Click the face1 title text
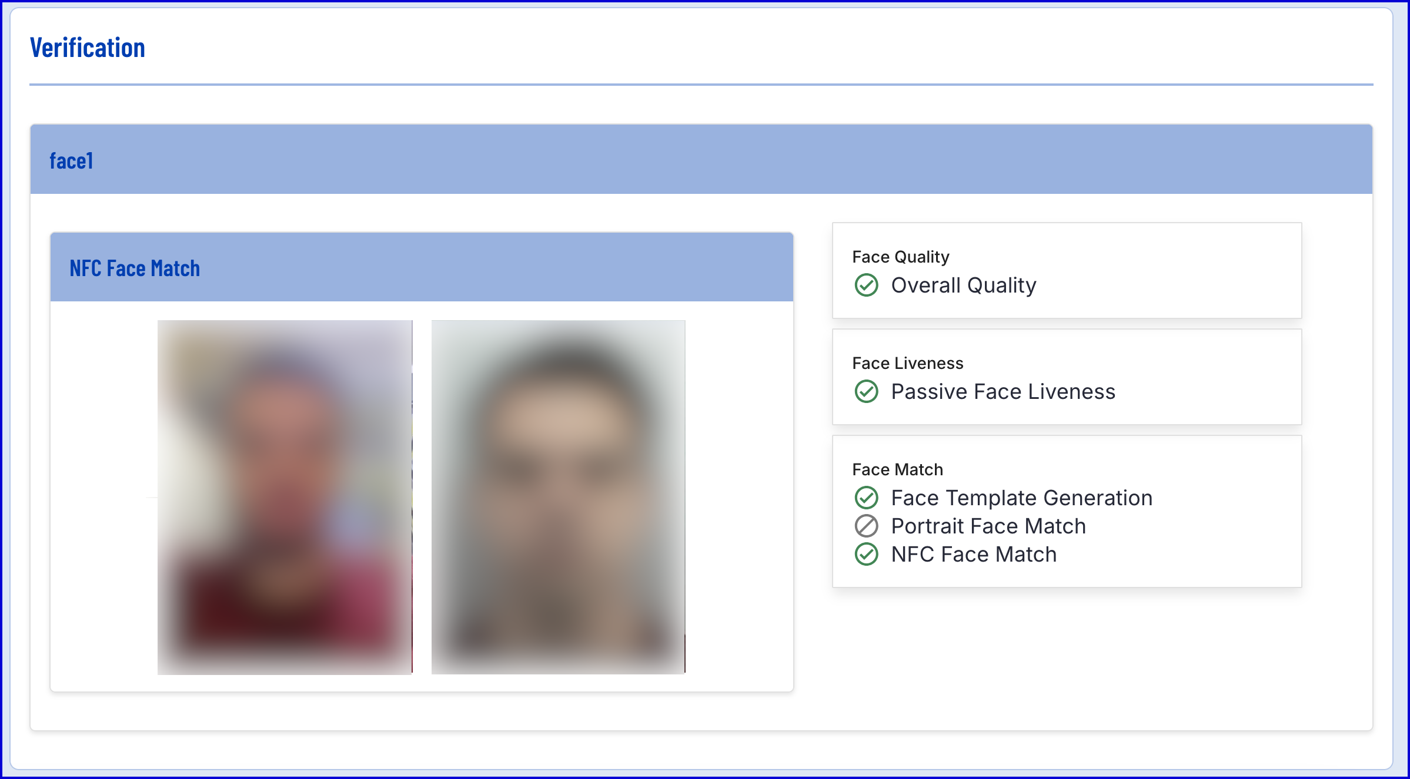 tap(71, 160)
